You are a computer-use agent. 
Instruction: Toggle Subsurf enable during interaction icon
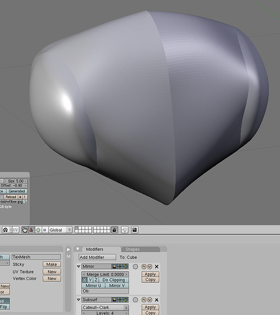pyautogui.click(x=120, y=300)
